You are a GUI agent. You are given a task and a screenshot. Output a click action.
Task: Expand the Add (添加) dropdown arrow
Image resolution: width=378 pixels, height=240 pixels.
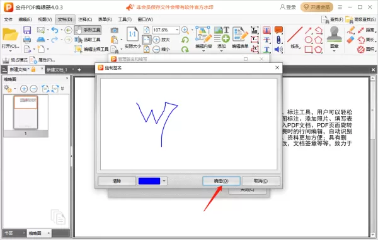[x=222, y=51]
